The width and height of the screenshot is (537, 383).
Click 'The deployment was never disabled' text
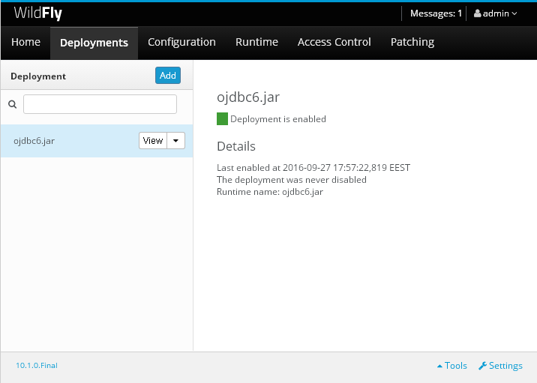(292, 180)
